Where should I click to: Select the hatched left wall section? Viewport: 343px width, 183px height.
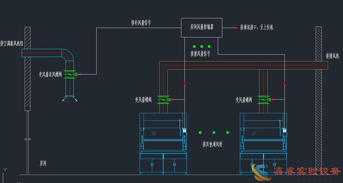click(27, 69)
